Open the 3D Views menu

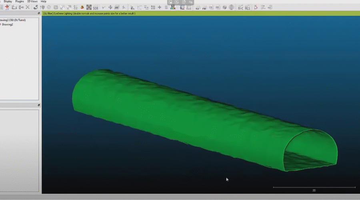point(32,2)
